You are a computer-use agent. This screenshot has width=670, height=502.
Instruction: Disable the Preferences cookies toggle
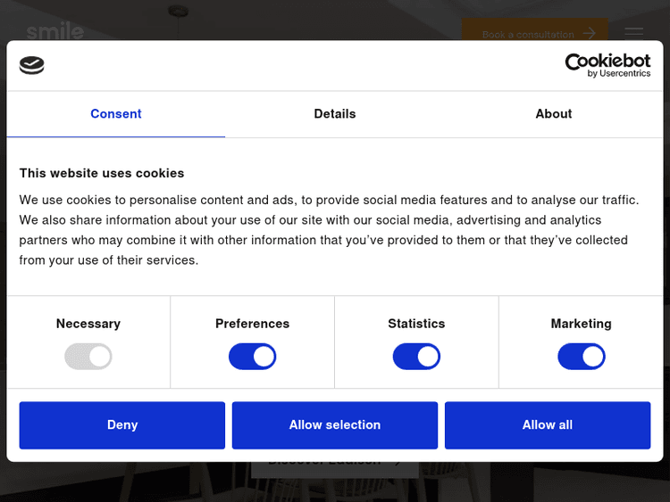[x=253, y=357]
